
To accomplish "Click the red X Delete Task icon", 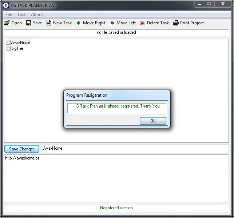I will point(142,23).
